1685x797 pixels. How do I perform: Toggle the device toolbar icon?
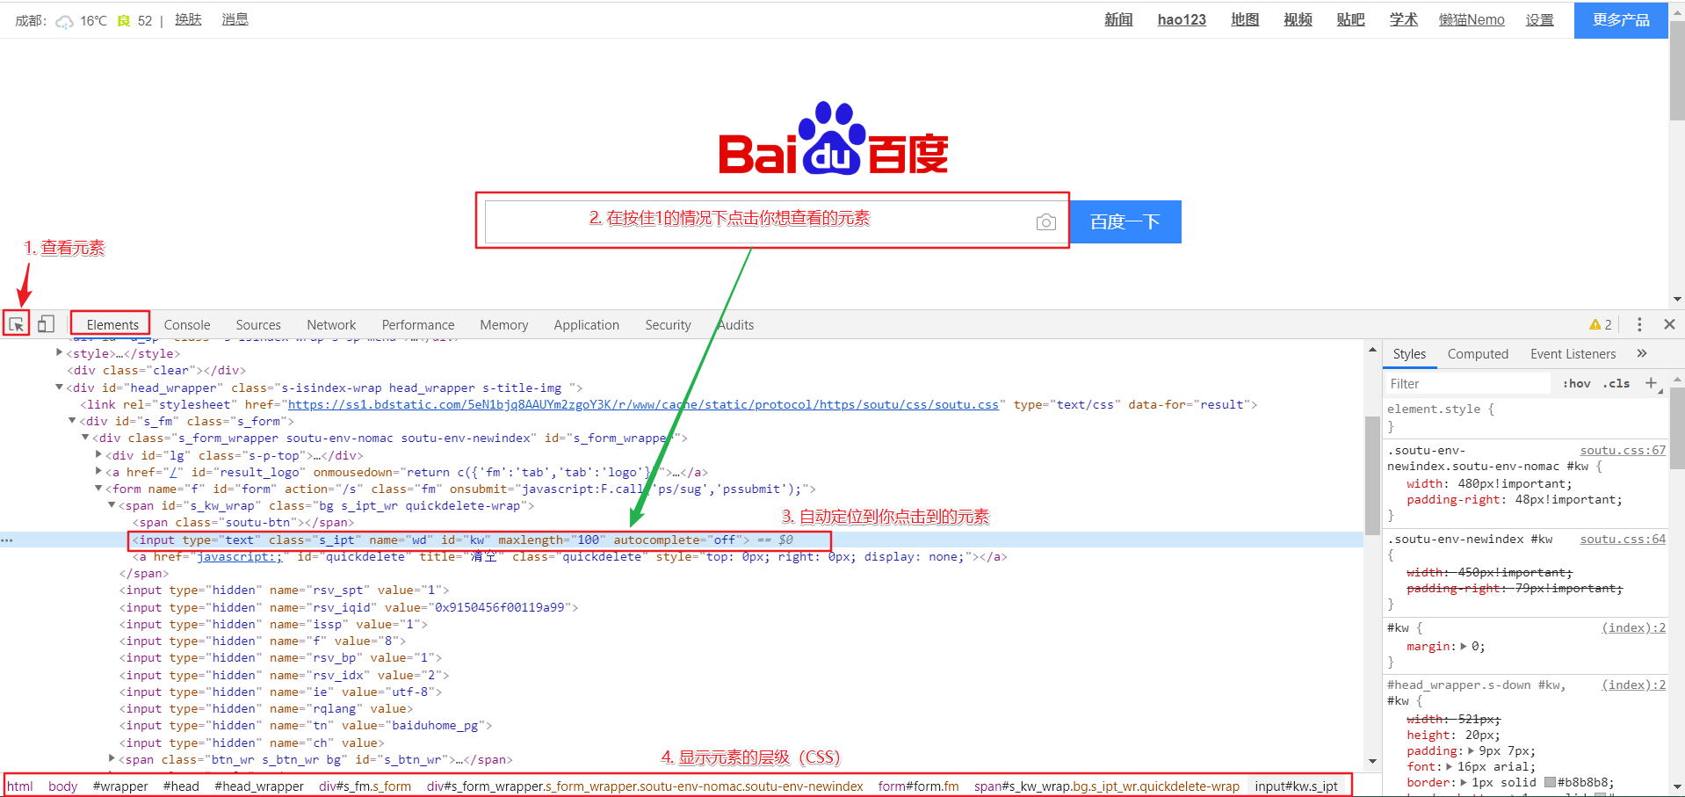pyautogui.click(x=46, y=324)
